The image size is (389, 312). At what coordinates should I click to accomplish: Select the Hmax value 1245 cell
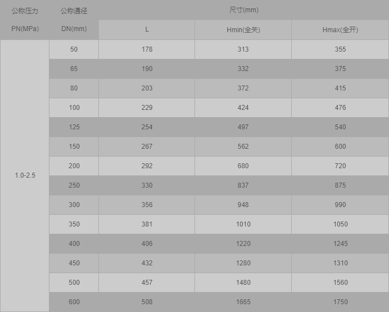(340, 244)
